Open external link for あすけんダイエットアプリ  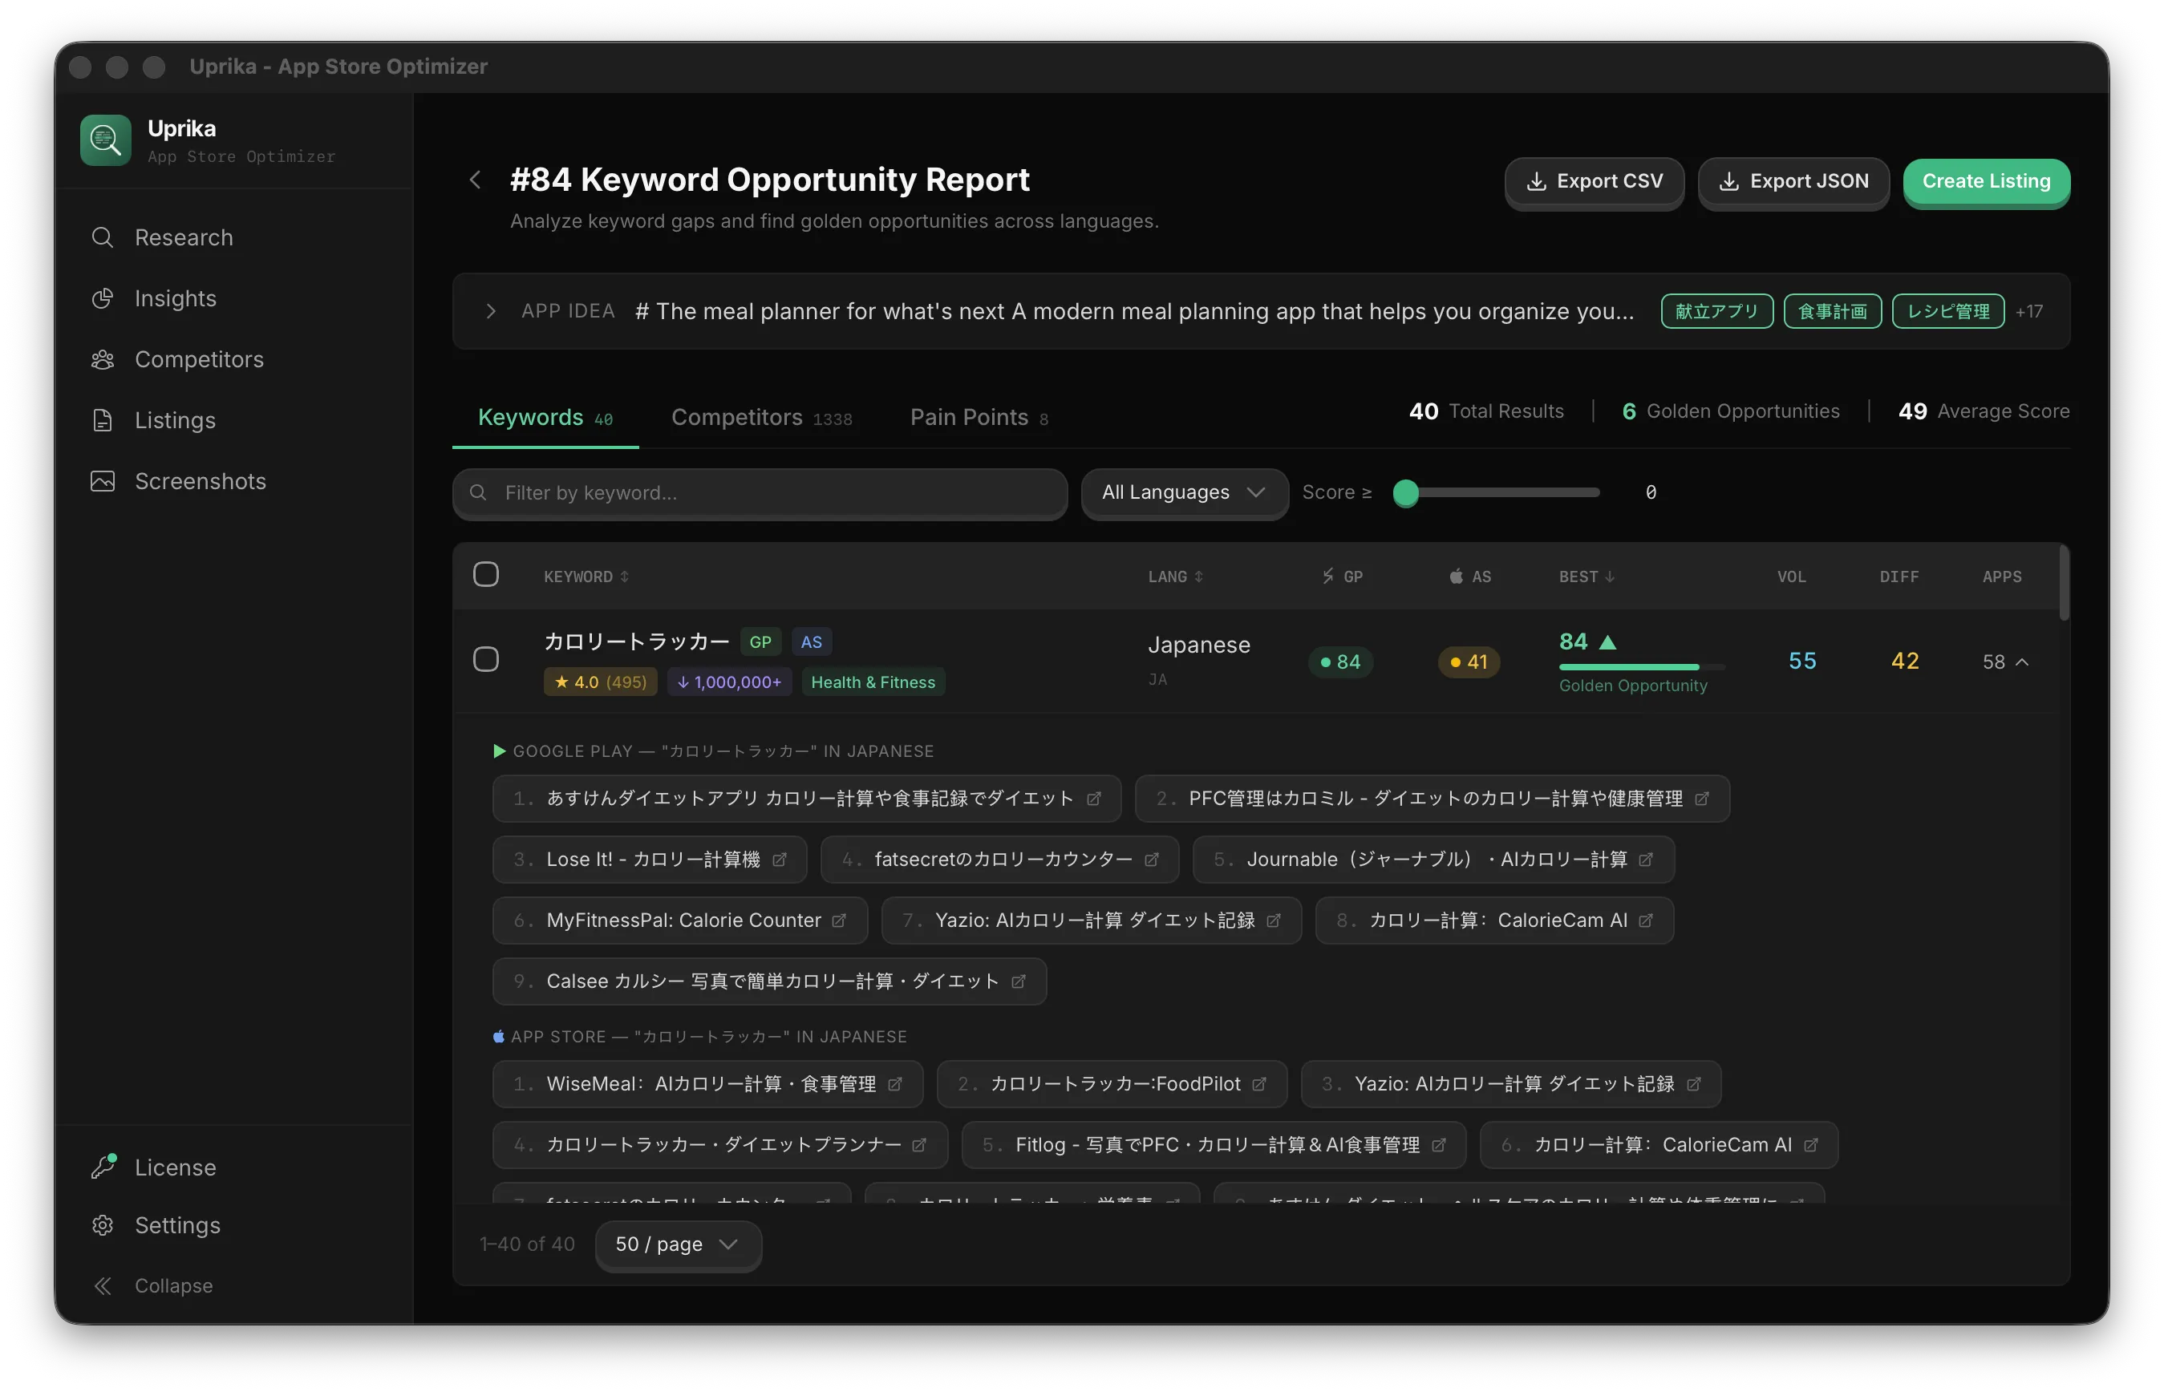point(1094,799)
